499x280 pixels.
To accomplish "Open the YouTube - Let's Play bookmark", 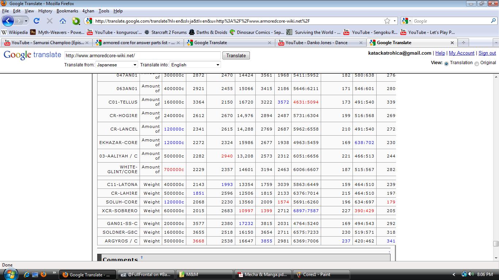I will (x=427, y=32).
